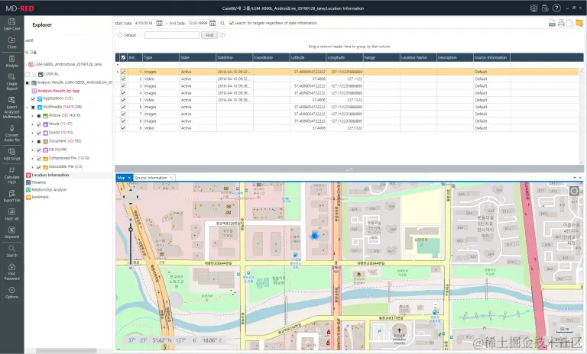
Task: Open the Options gear in sidebar
Action: click(11, 292)
